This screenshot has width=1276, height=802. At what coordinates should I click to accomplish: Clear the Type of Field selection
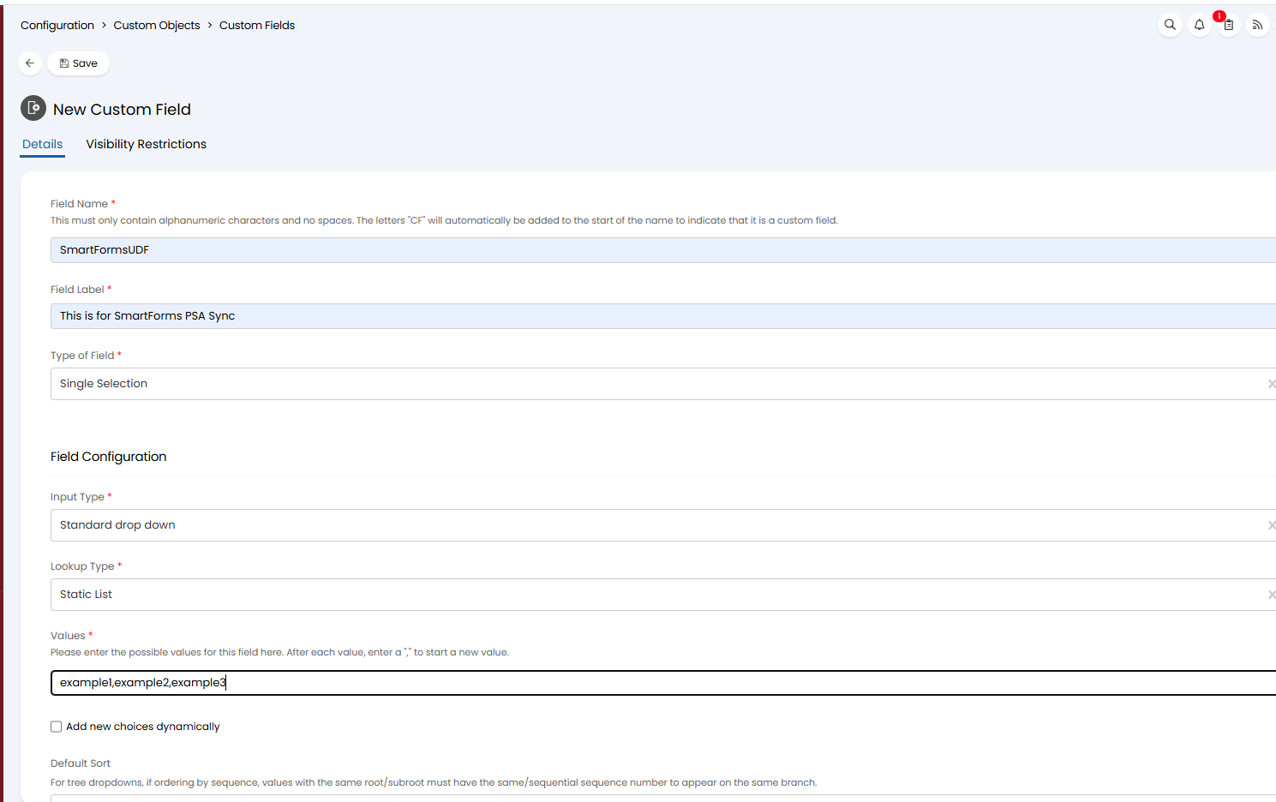tap(1271, 384)
